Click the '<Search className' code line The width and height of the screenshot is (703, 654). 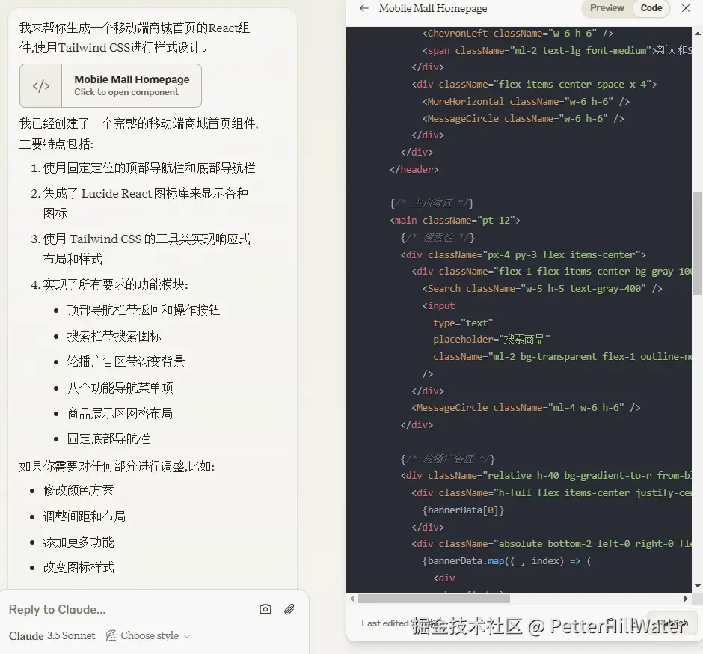542,288
